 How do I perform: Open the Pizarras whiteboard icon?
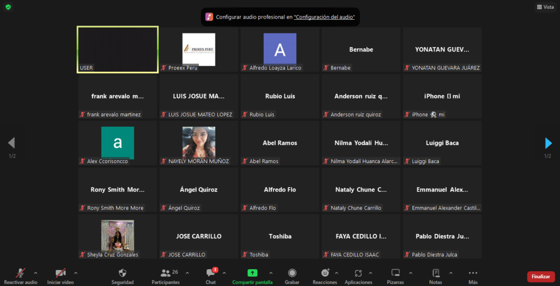[395, 273]
